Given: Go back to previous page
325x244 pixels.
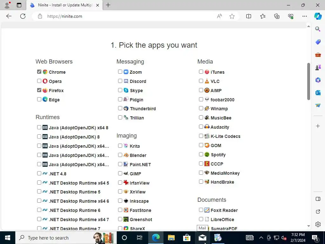Looking at the screenshot, I should [9, 16].
